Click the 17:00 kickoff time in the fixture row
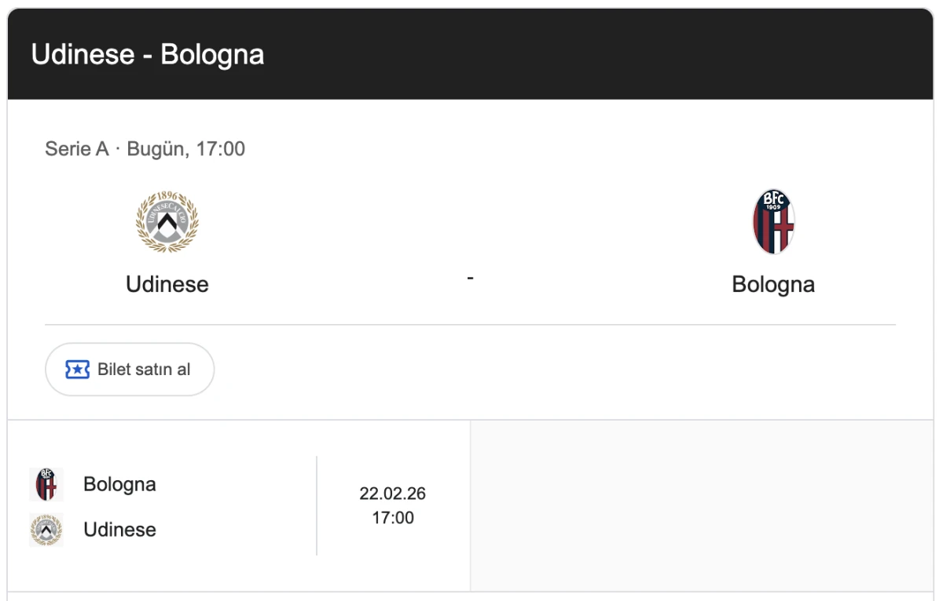This screenshot has width=943, height=601. click(x=393, y=518)
